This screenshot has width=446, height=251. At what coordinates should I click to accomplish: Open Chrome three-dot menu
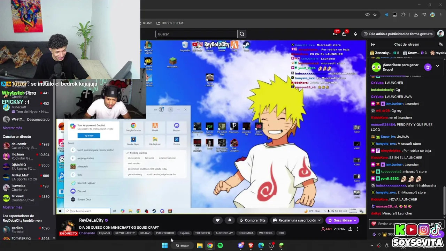point(440,15)
